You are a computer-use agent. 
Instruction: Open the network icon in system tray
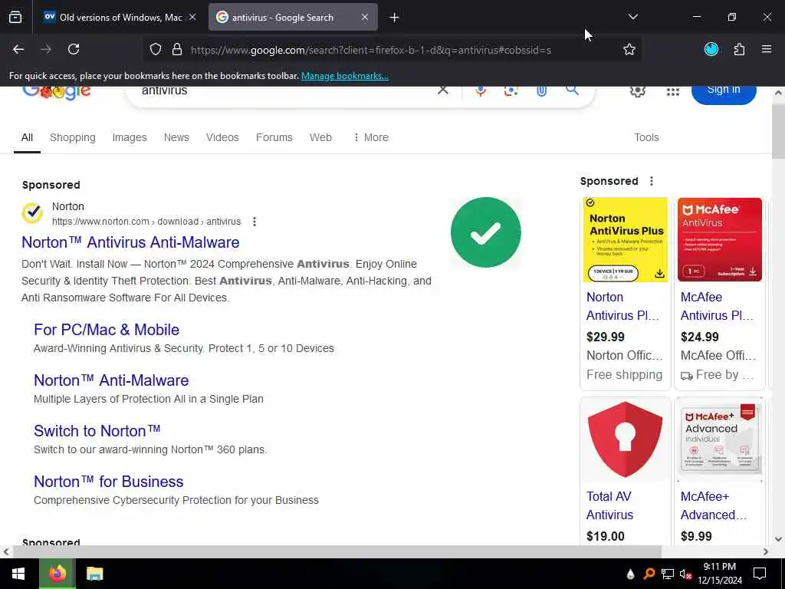point(668,574)
